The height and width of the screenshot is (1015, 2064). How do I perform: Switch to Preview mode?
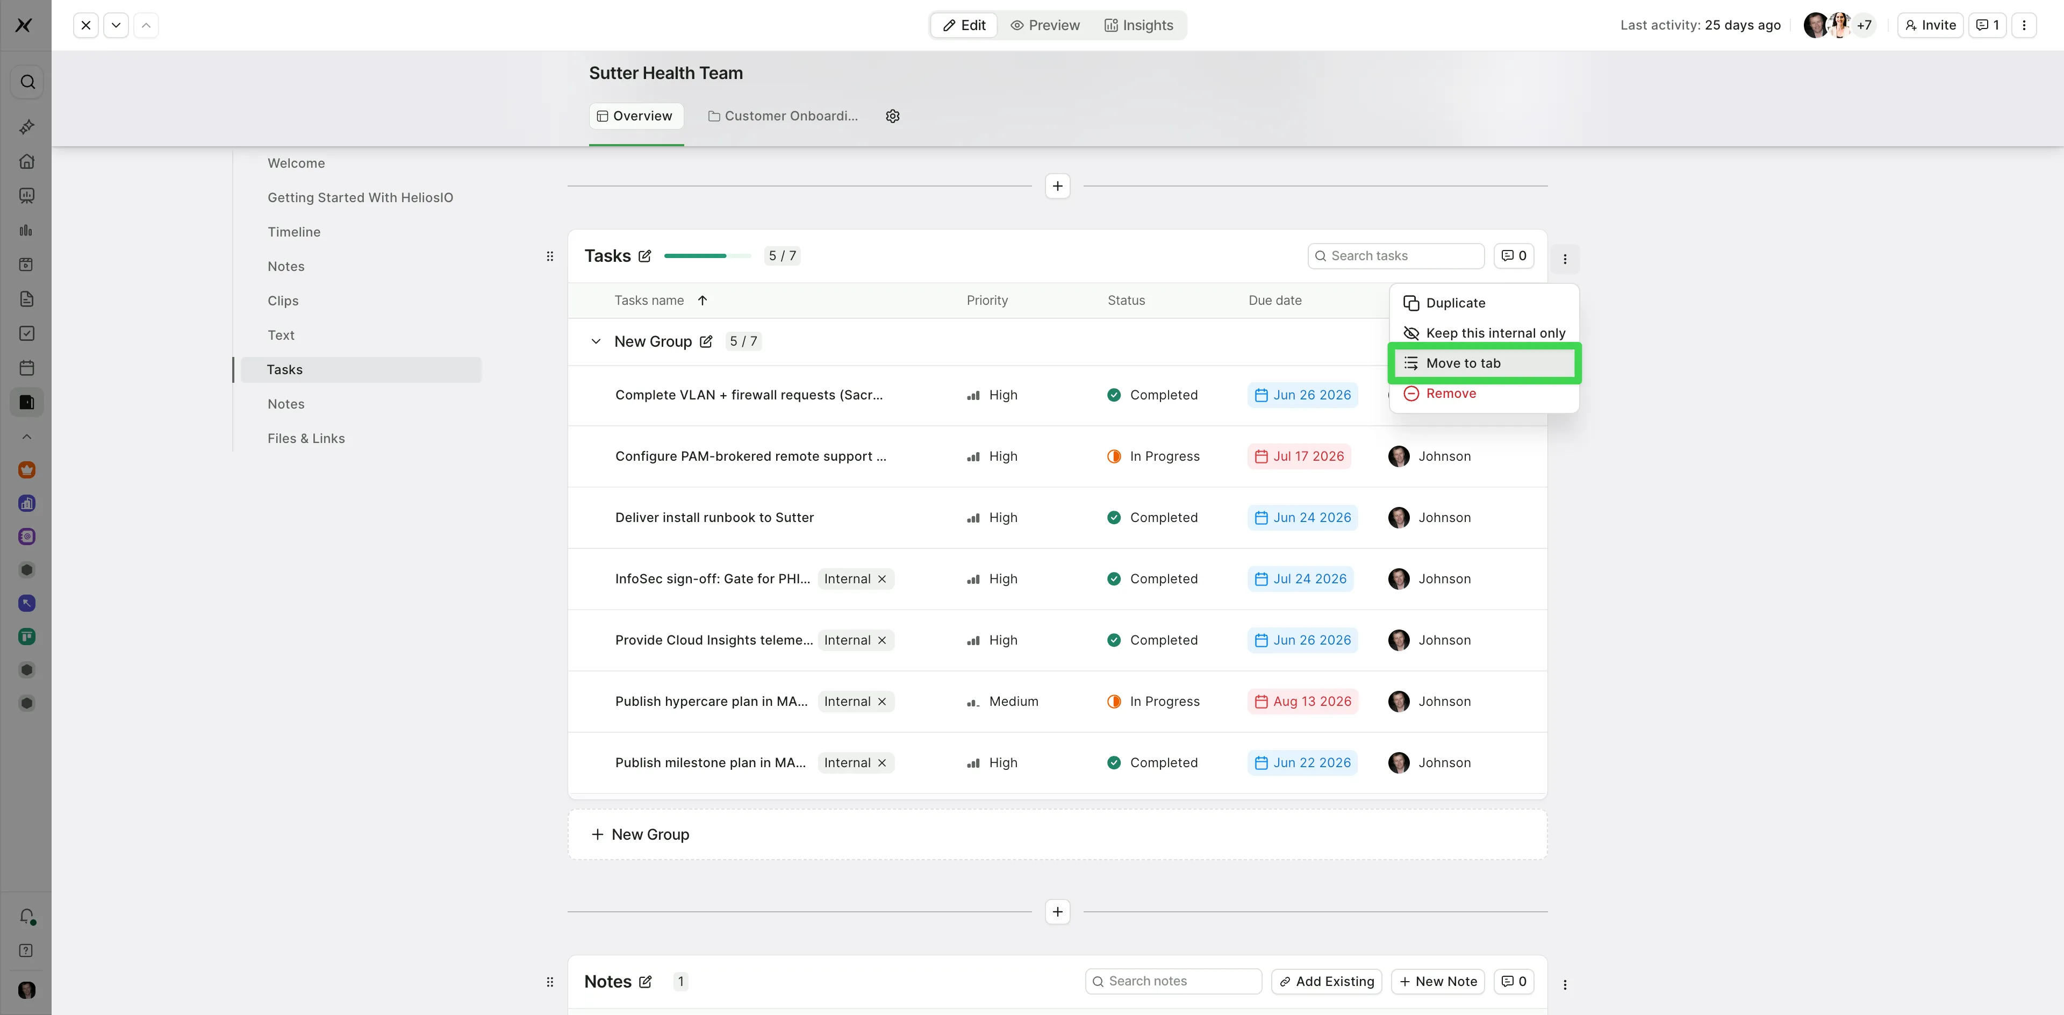[1045, 26]
